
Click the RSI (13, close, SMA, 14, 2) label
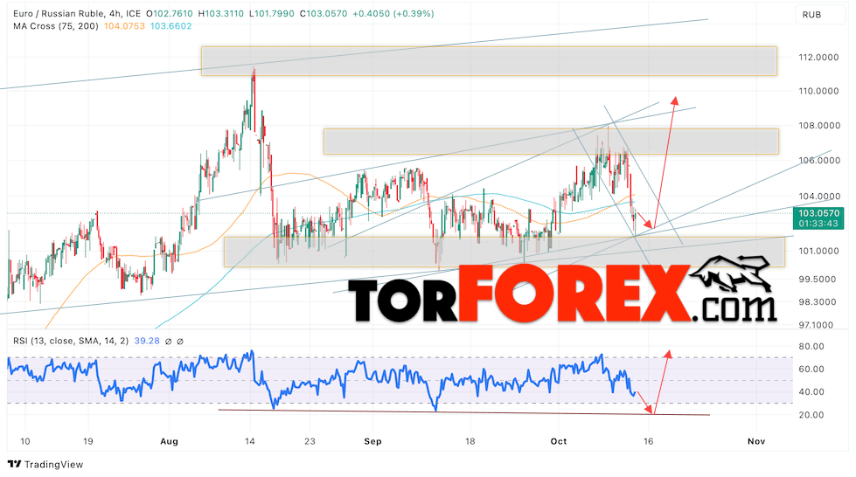pyautogui.click(x=71, y=341)
